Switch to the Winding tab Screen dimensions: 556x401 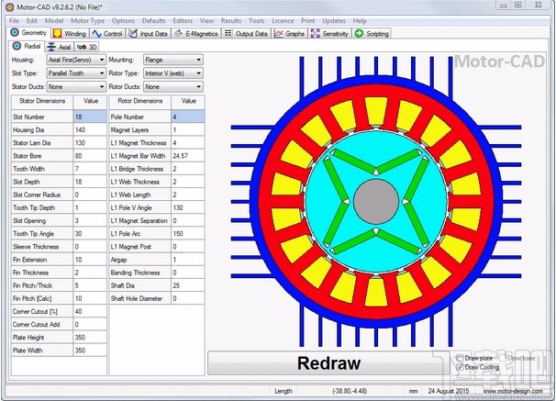click(x=70, y=34)
